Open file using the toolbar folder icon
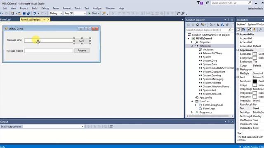 19,13
